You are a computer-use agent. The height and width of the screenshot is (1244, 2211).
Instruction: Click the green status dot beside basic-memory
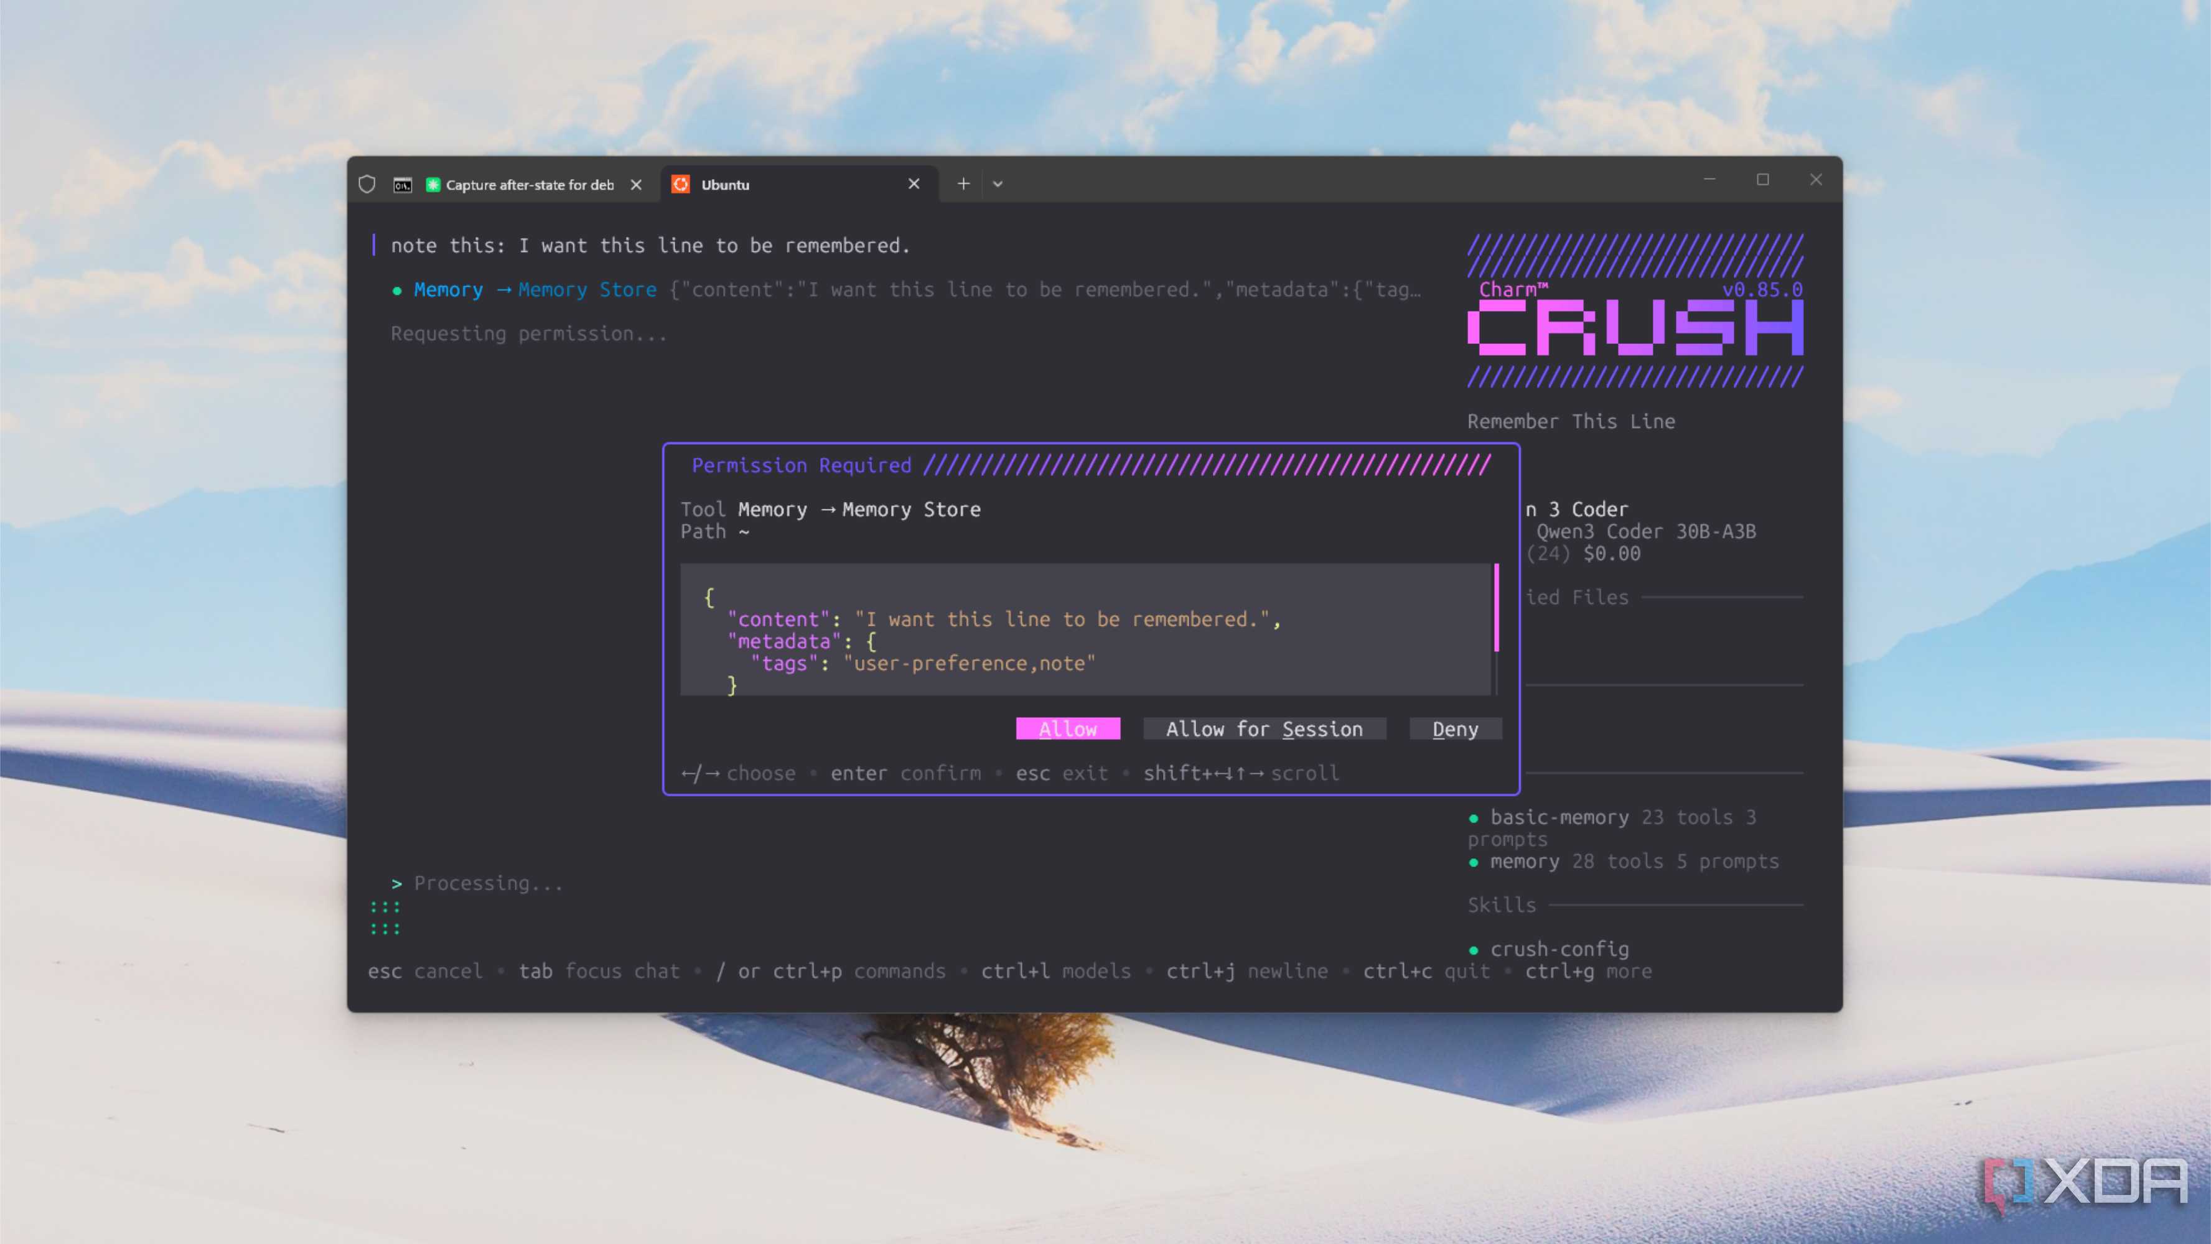pyautogui.click(x=1474, y=819)
